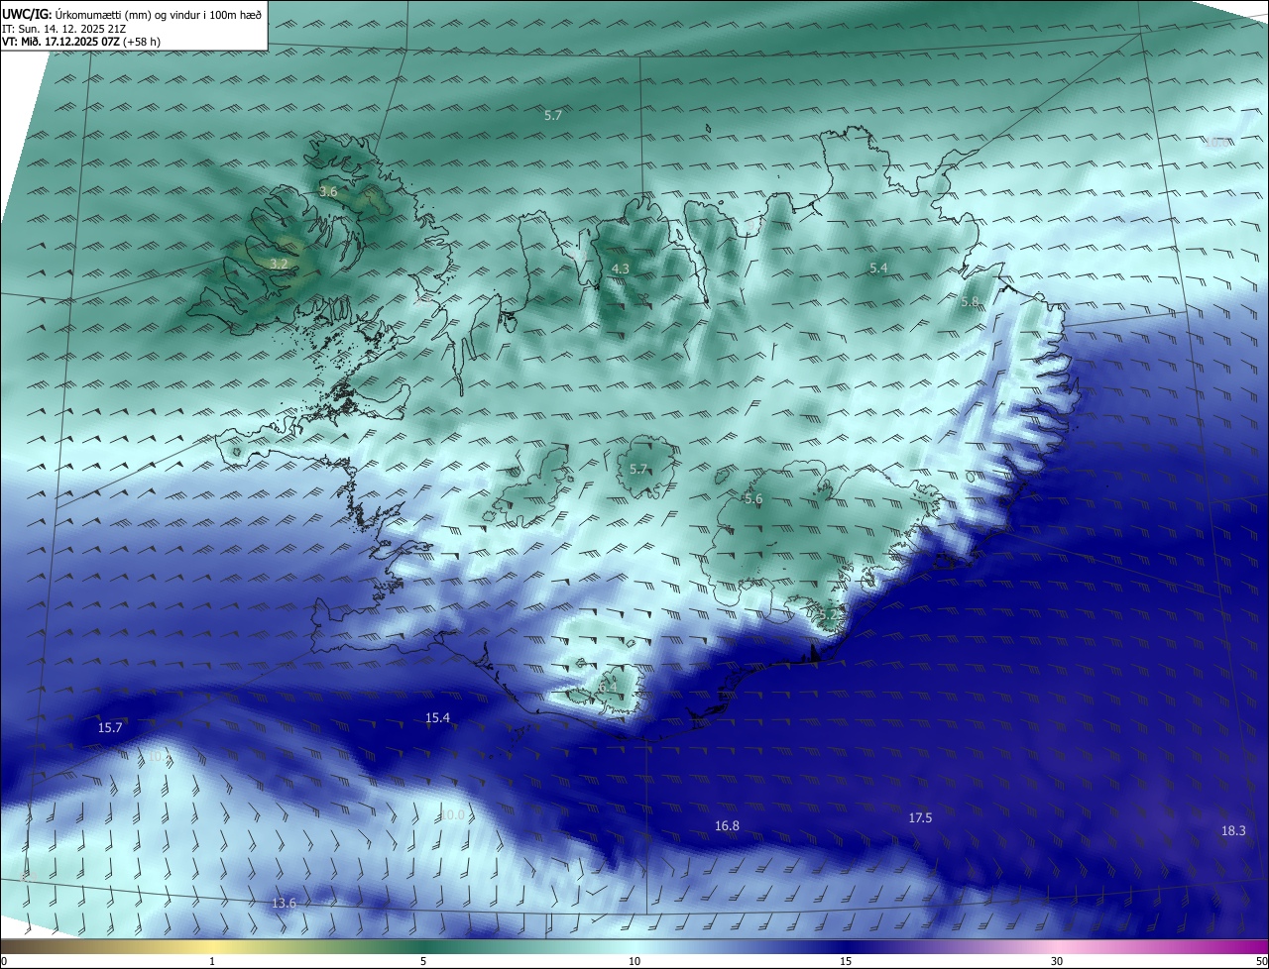Select the 16.8 value on the map
The width and height of the screenshot is (1269, 969).
coord(727,825)
